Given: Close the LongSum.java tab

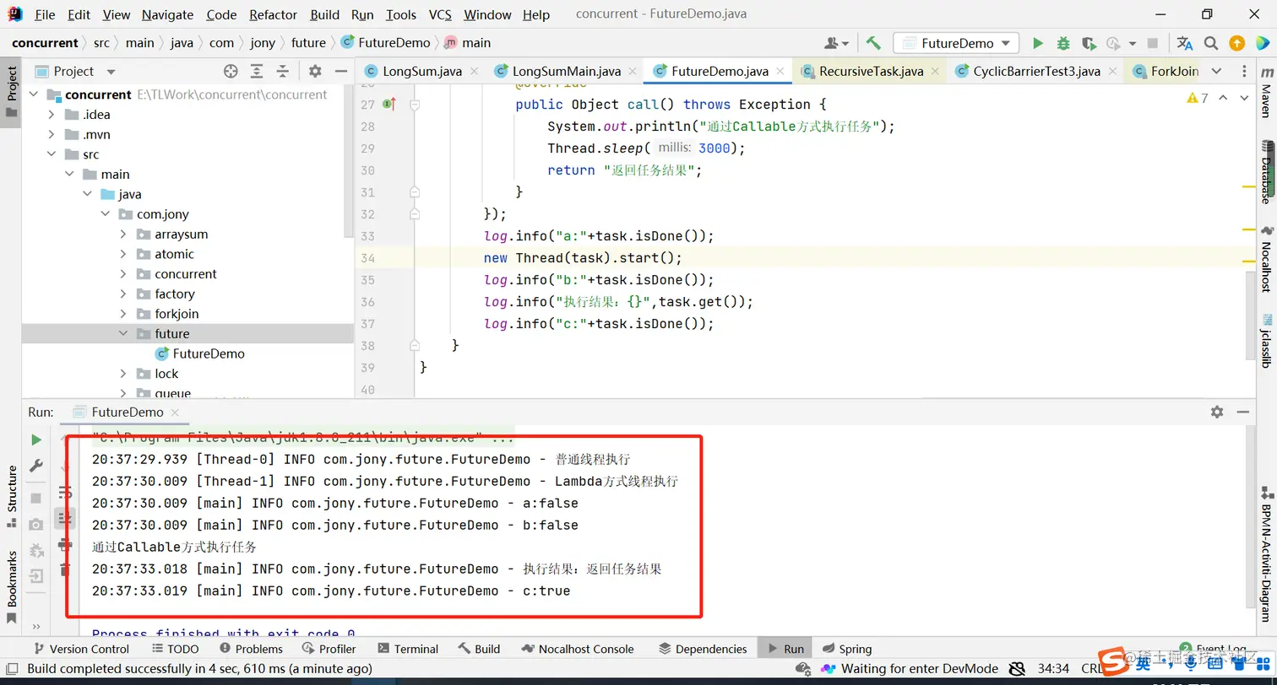Looking at the screenshot, I should [474, 72].
